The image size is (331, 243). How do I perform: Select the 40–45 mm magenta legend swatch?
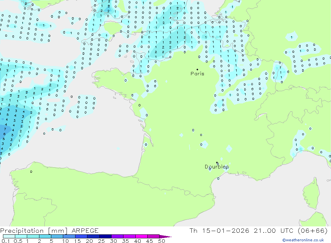click(x=141, y=236)
